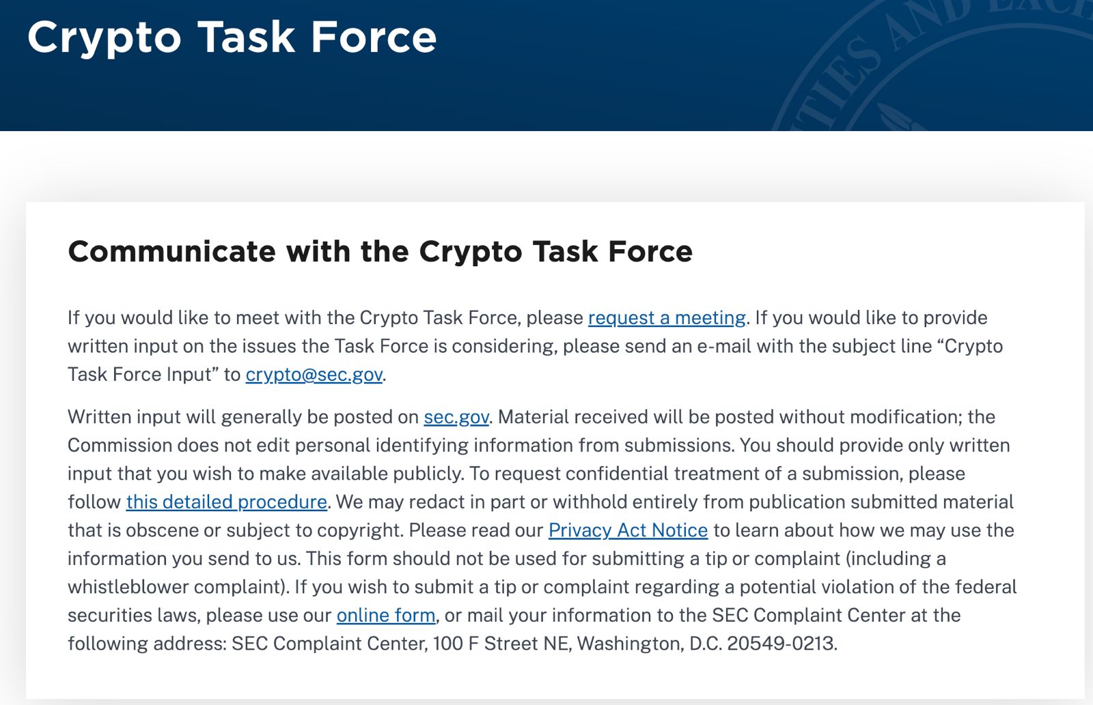The width and height of the screenshot is (1093, 705).
Task: Click the crypto@sec.gov email link
Action: click(314, 375)
